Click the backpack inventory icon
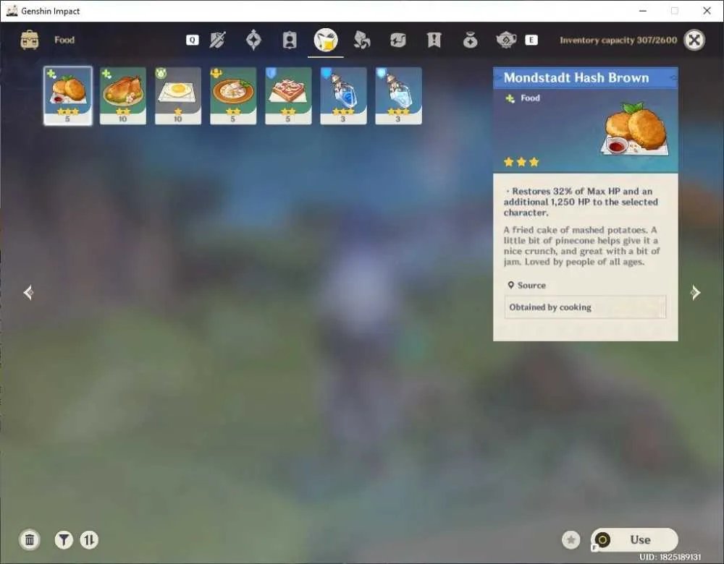Viewport: 724px width, 564px height. pos(30,40)
